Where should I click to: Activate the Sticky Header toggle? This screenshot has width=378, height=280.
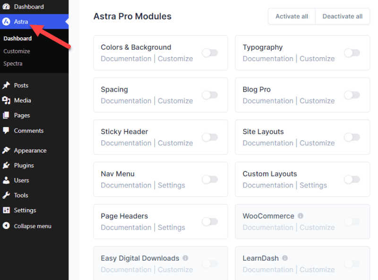[210, 137]
